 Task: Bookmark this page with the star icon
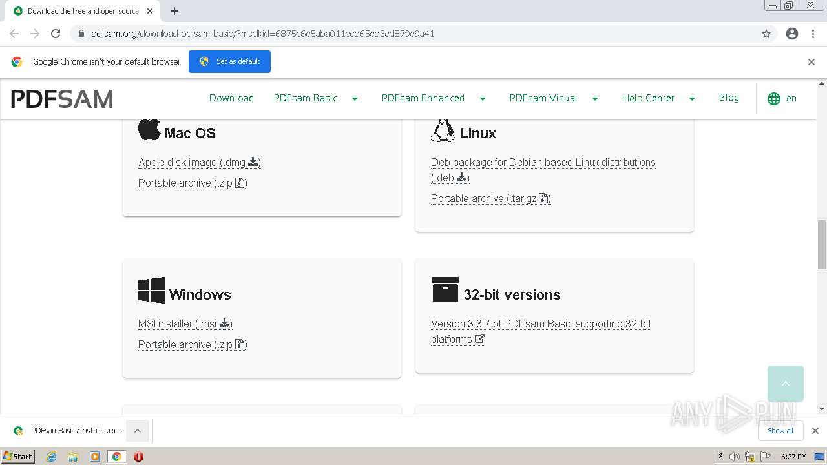click(766, 34)
